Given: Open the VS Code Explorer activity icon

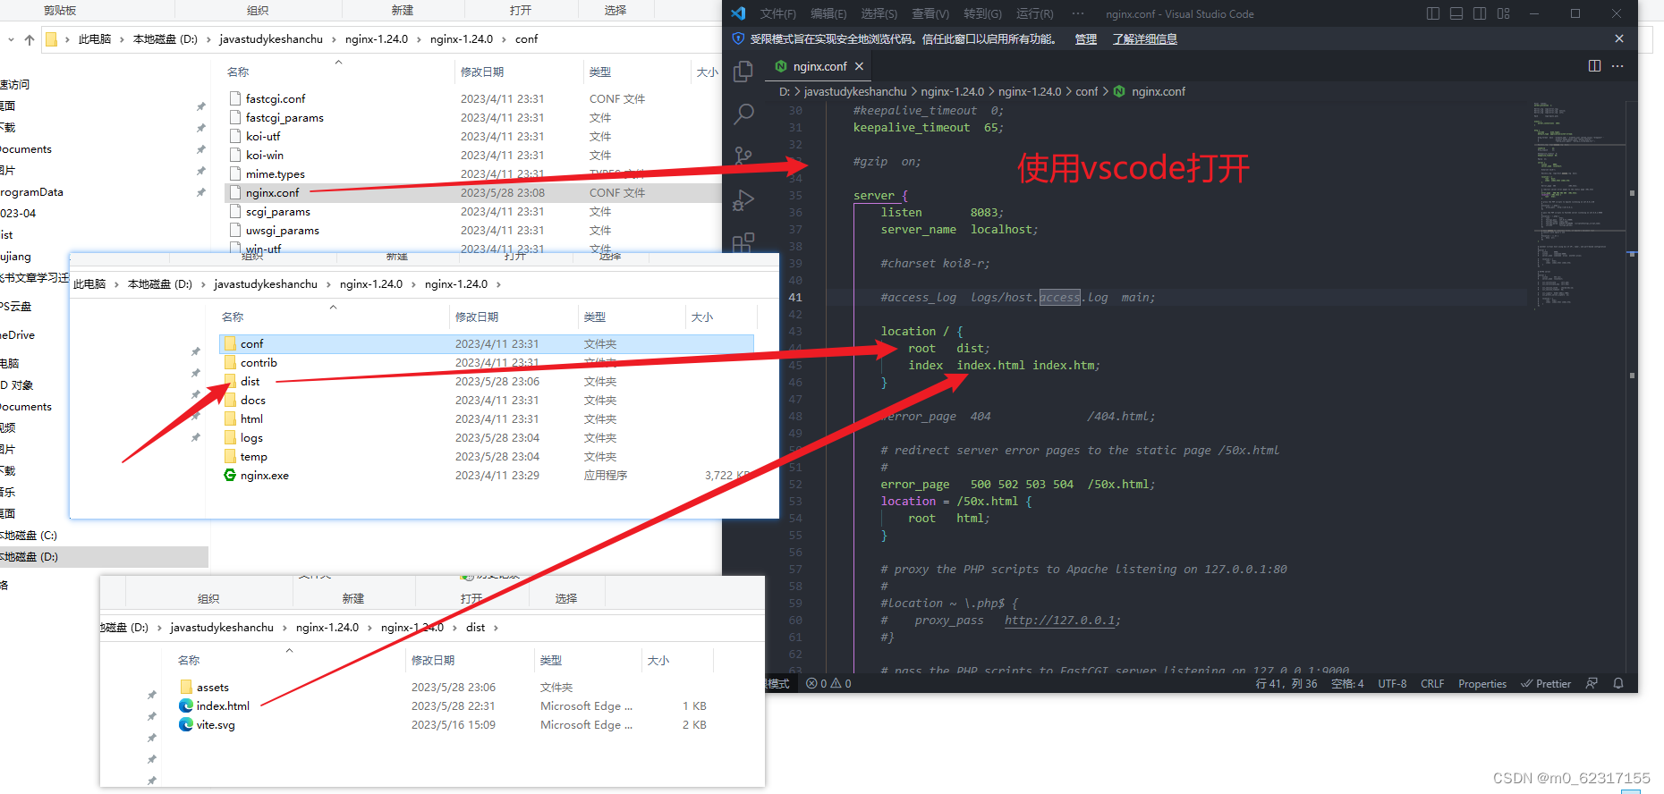Looking at the screenshot, I should [x=743, y=72].
